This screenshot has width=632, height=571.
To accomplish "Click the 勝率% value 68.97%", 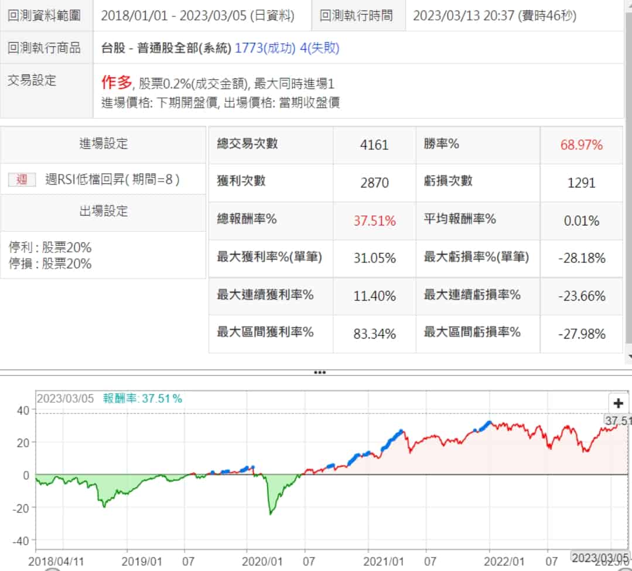I will click(581, 145).
